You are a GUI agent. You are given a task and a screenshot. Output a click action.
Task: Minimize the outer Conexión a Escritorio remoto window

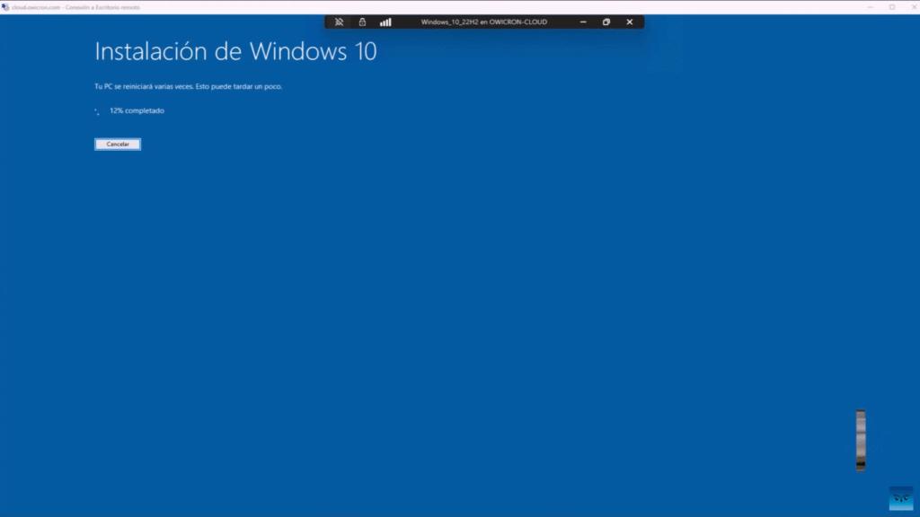pos(871,6)
